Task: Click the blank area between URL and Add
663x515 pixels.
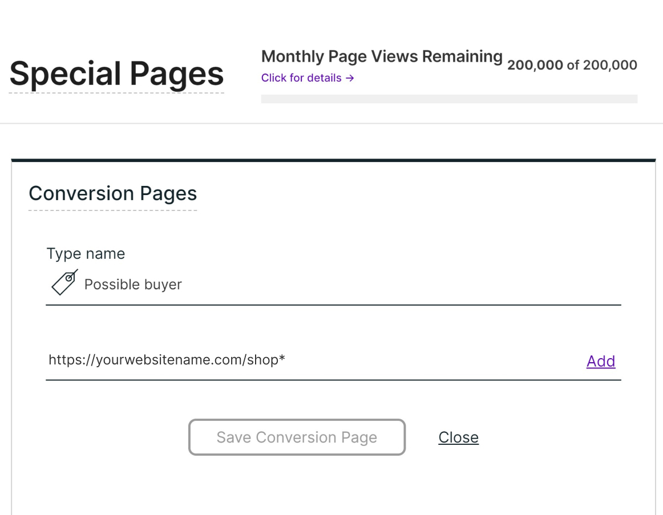Action: tap(434, 360)
